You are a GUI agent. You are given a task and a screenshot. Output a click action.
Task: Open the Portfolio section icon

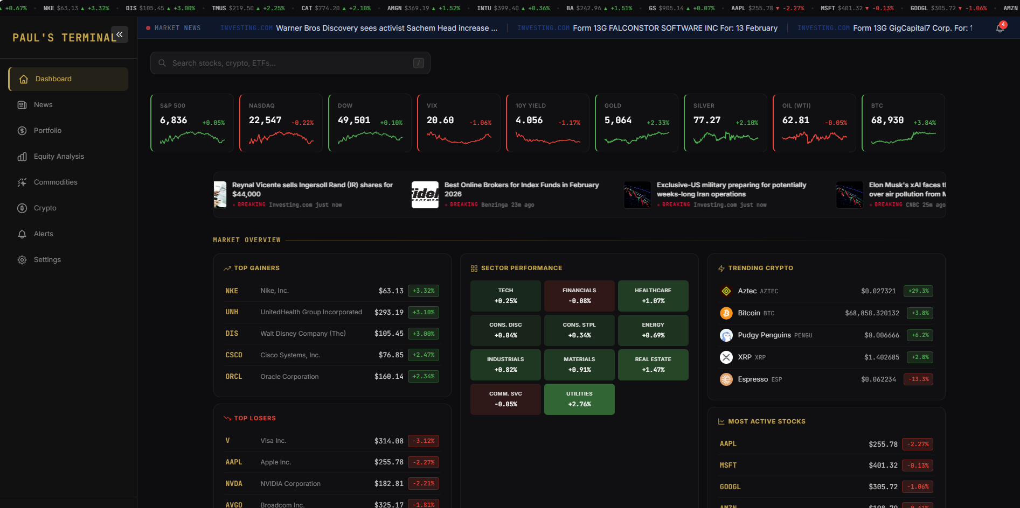[x=22, y=130]
